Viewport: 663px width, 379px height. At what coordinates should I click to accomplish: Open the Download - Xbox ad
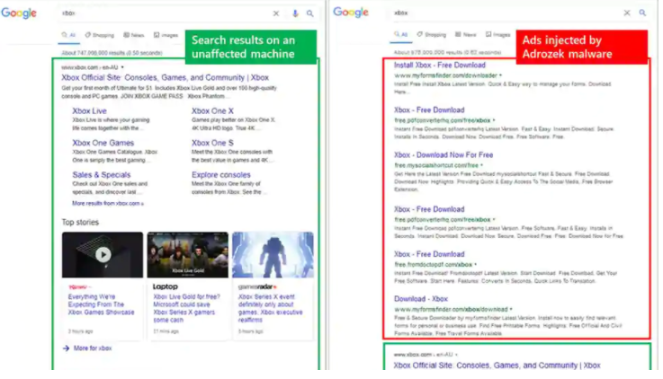point(421,299)
